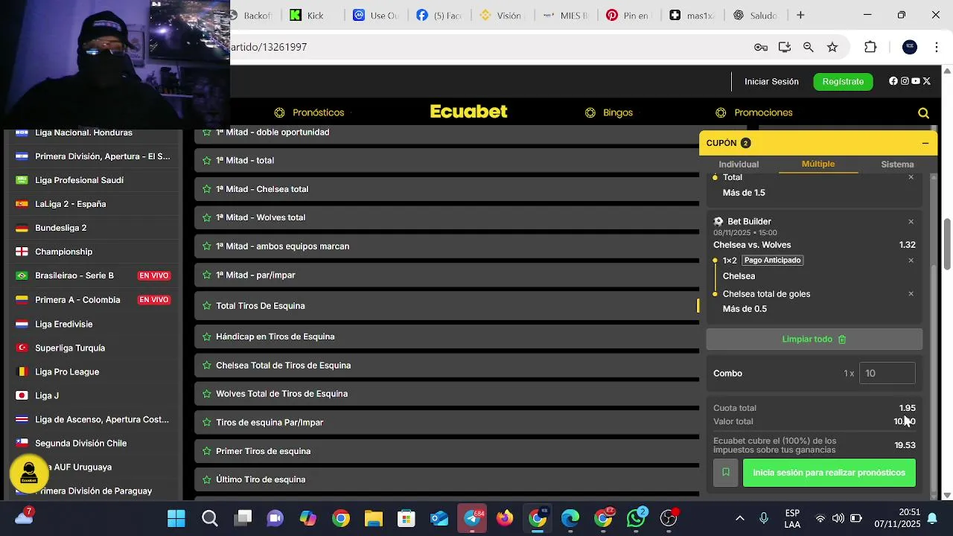The height and width of the screenshot is (536, 953).
Task: Switch to the Kick browser tab
Action: pyautogui.click(x=308, y=15)
